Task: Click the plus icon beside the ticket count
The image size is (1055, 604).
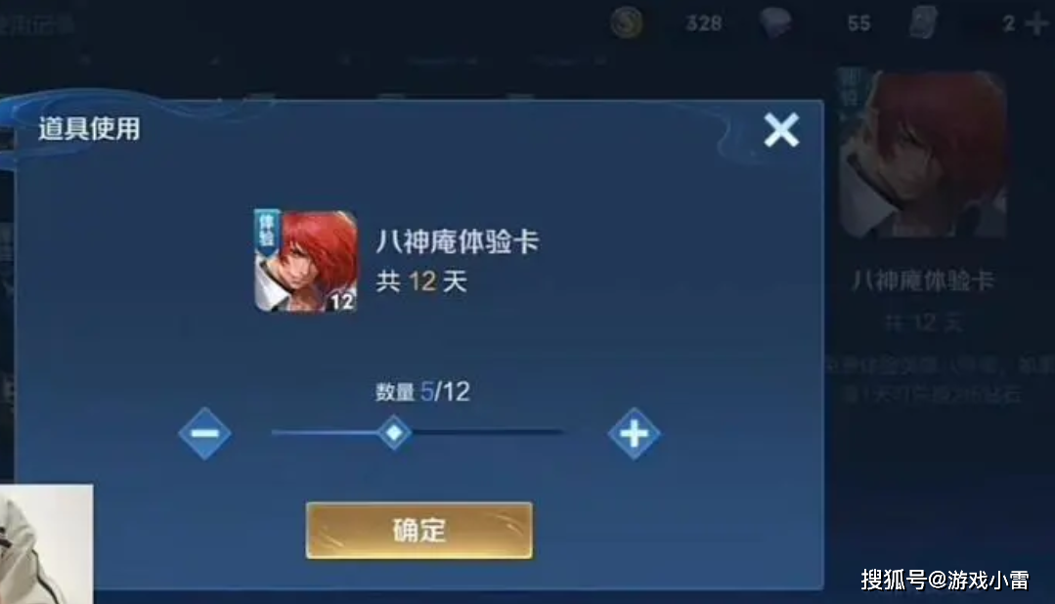Action: [1036, 23]
